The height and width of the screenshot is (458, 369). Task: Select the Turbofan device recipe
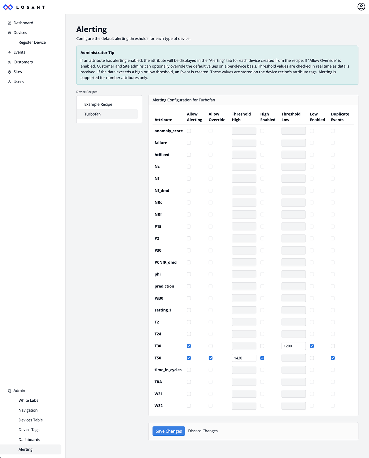[93, 114]
